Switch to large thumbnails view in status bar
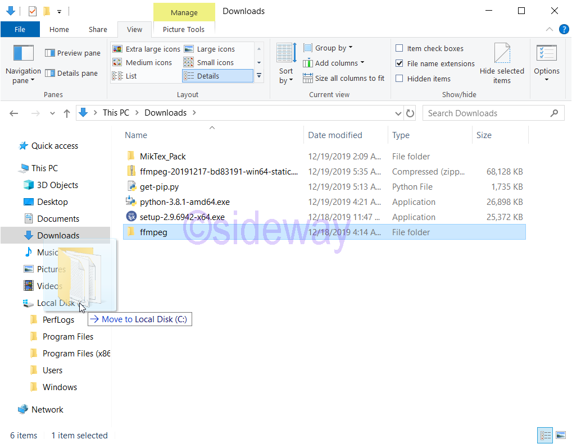 561,435
